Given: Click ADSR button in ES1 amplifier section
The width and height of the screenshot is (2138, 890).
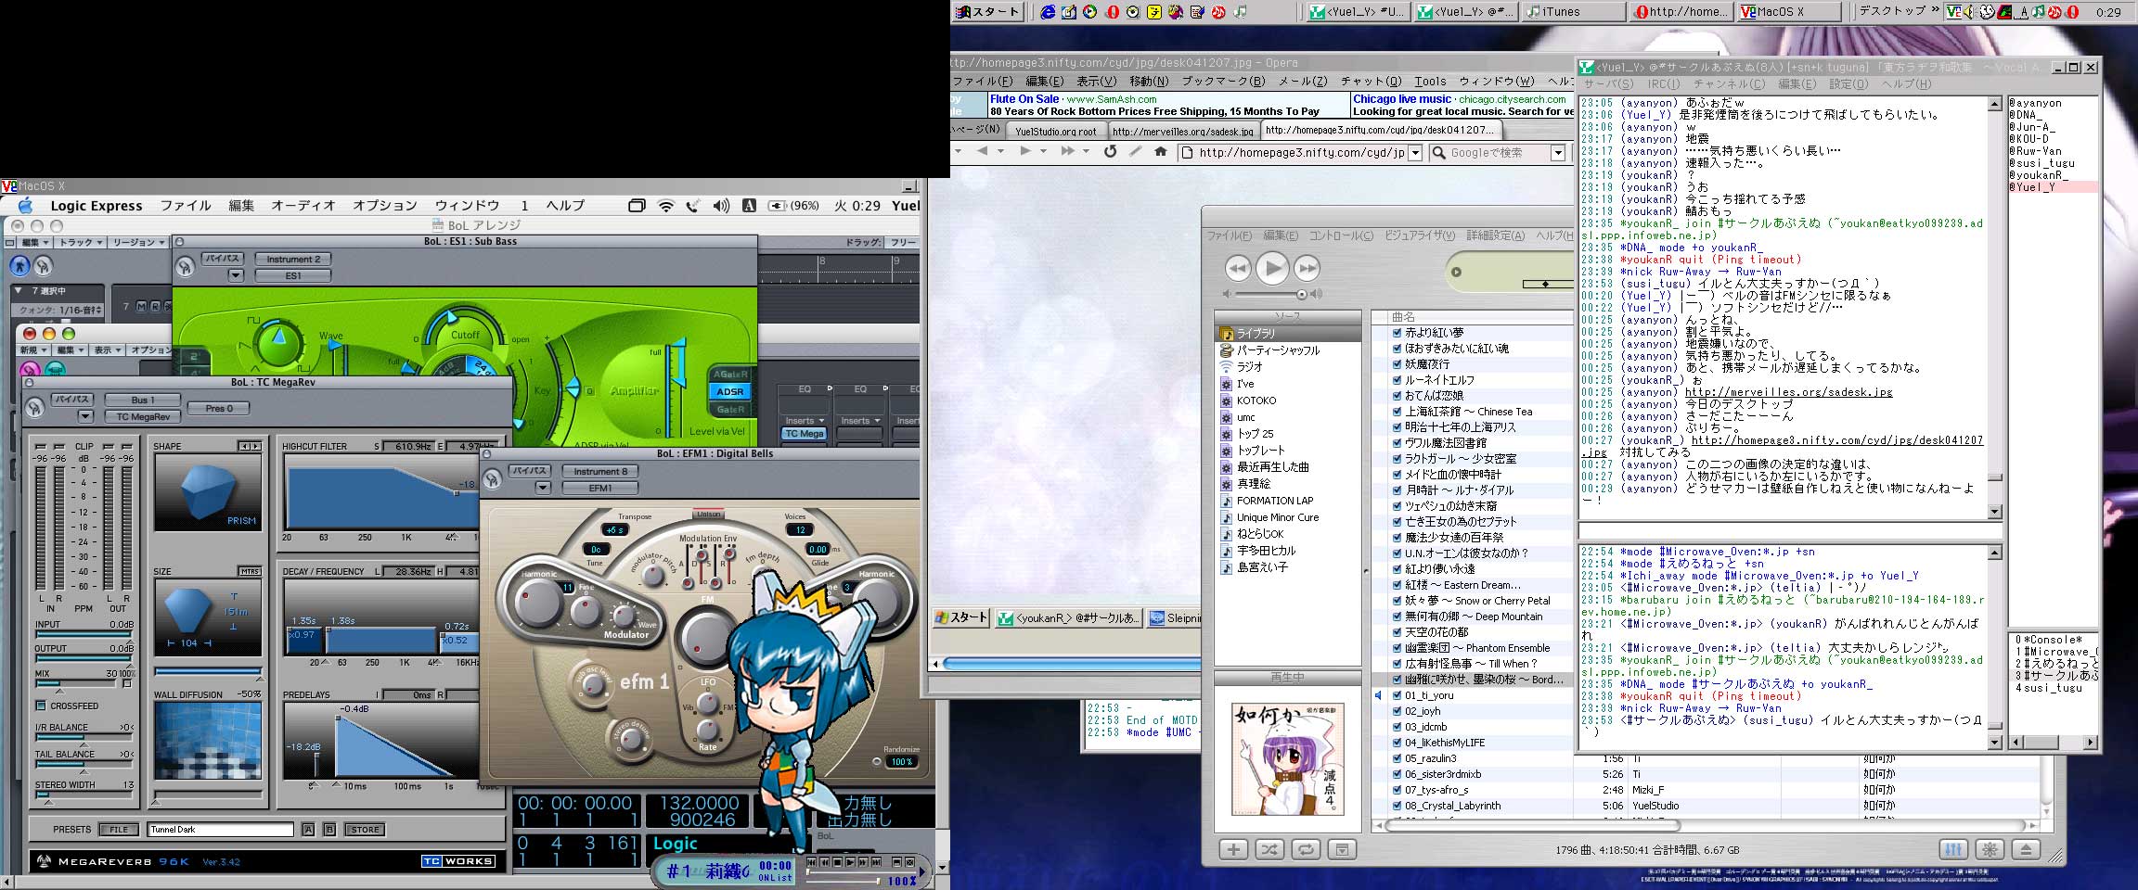Looking at the screenshot, I should [730, 391].
